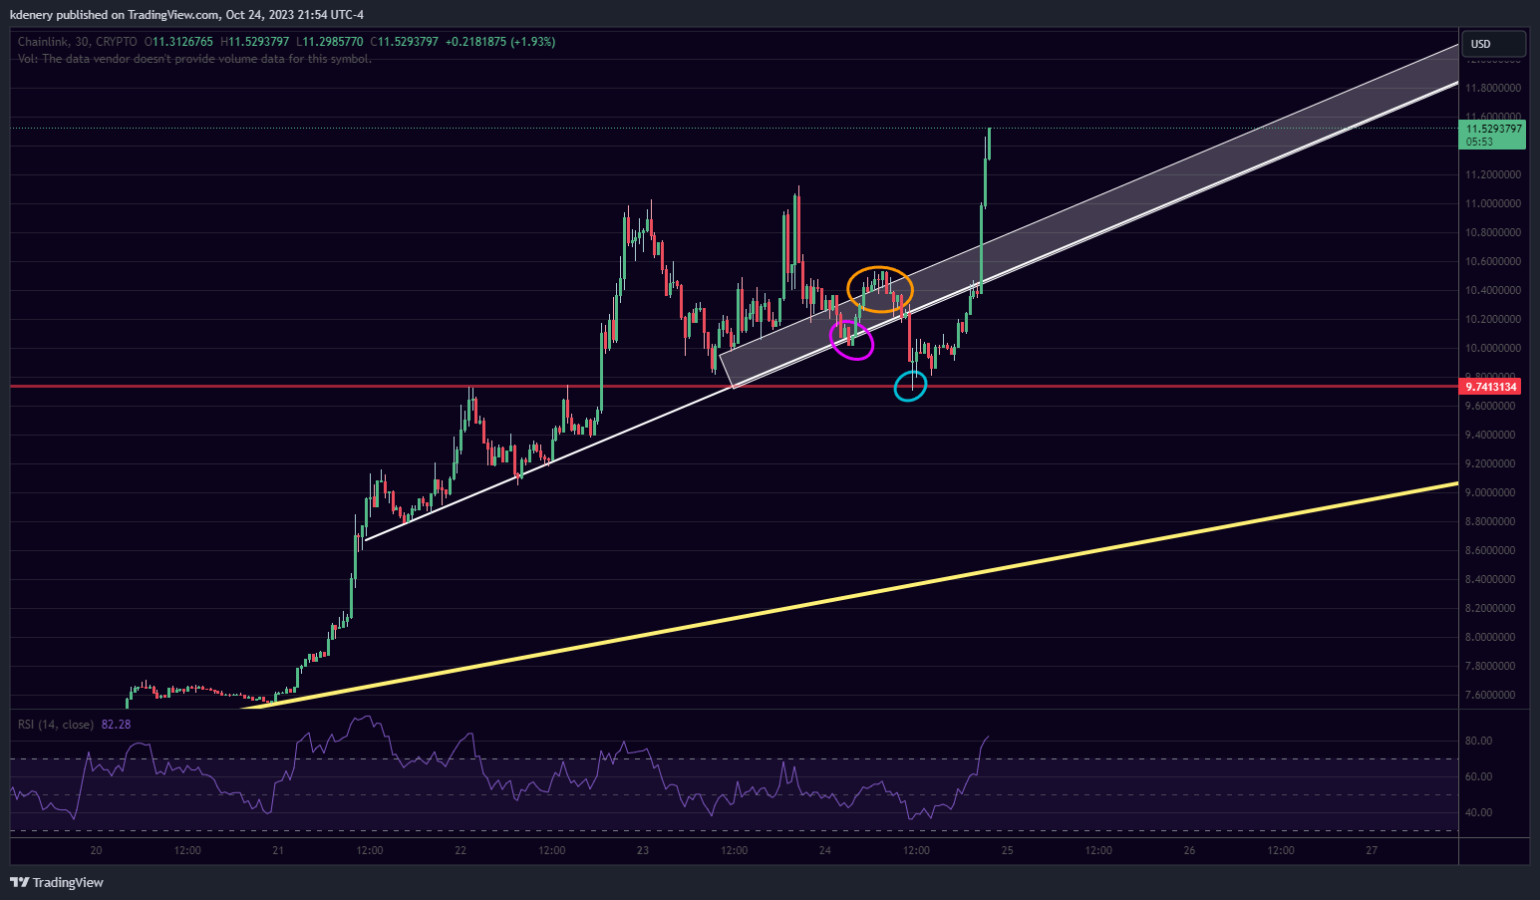The width and height of the screenshot is (1540, 900).
Task: Click date label 20 on time axis
Action: (x=96, y=850)
